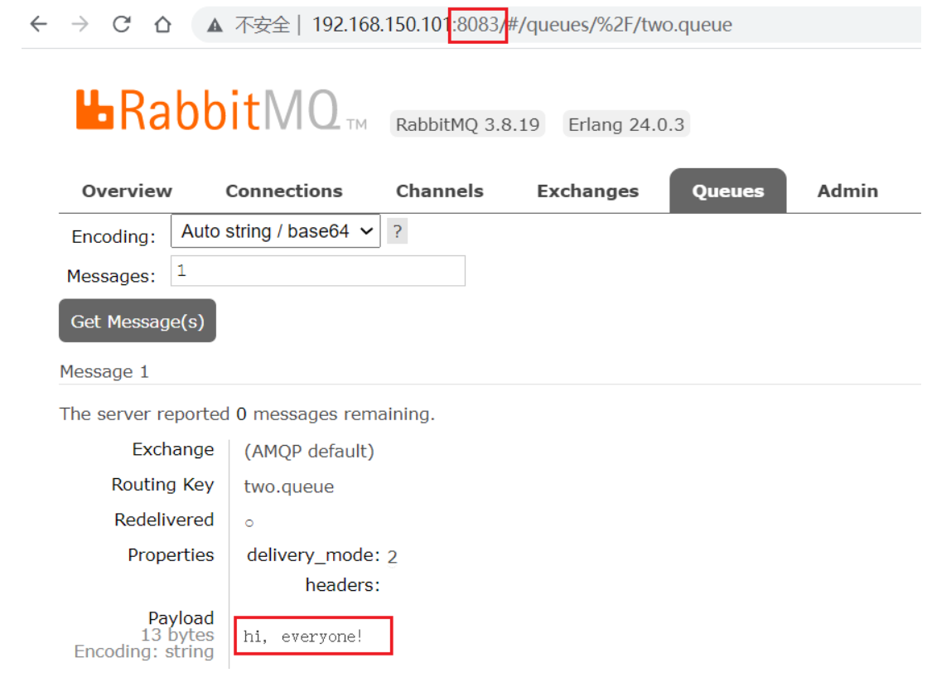The height and width of the screenshot is (692, 927).
Task: Click the Get Message(s) button
Action: [138, 321]
